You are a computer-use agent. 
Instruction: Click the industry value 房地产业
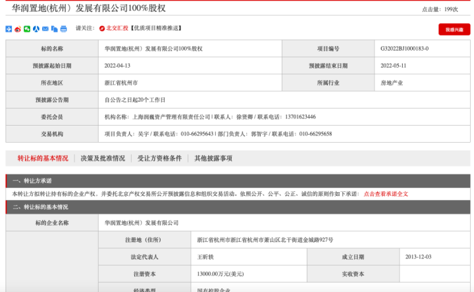[392, 83]
